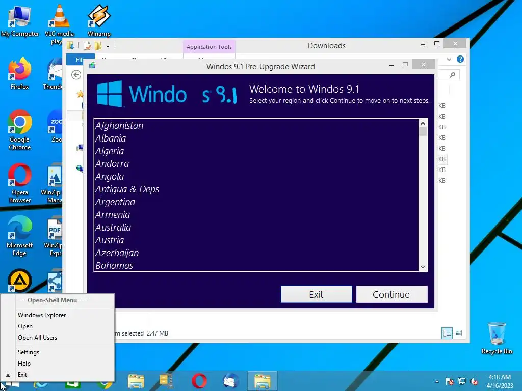Screen dimensions: 522x391
Task: Select Open in the Open-Shell menu
Action: [x=25, y=326]
